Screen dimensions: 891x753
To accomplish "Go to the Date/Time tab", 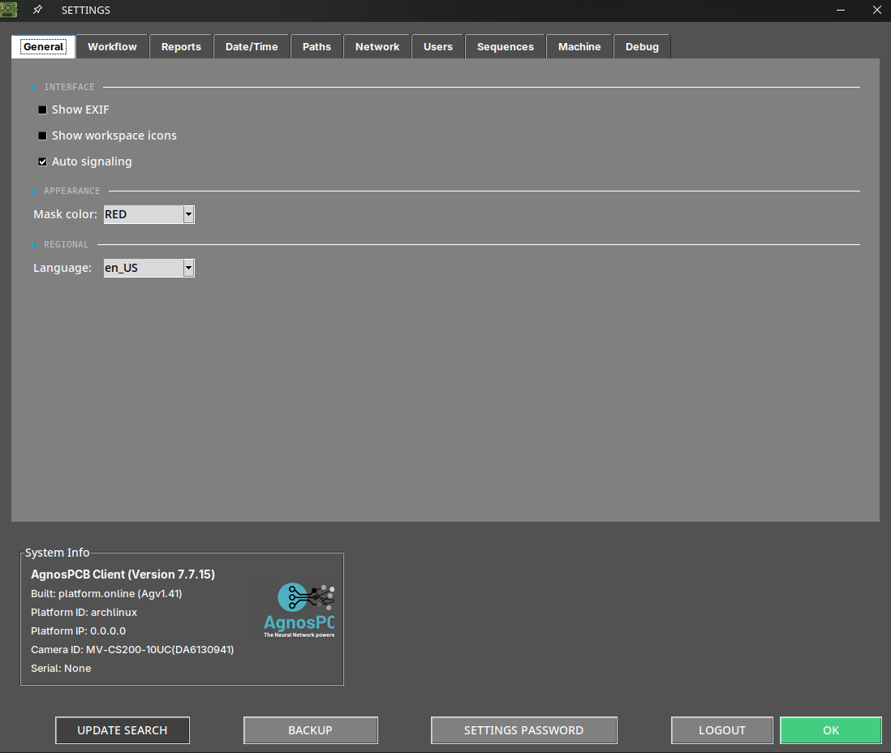I will pos(252,46).
